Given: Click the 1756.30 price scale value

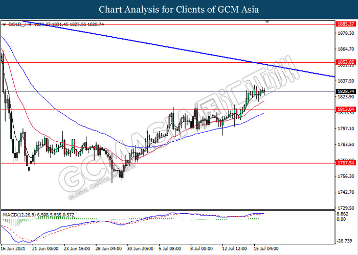Looking at the screenshot, I should pyautogui.click(x=346, y=176).
